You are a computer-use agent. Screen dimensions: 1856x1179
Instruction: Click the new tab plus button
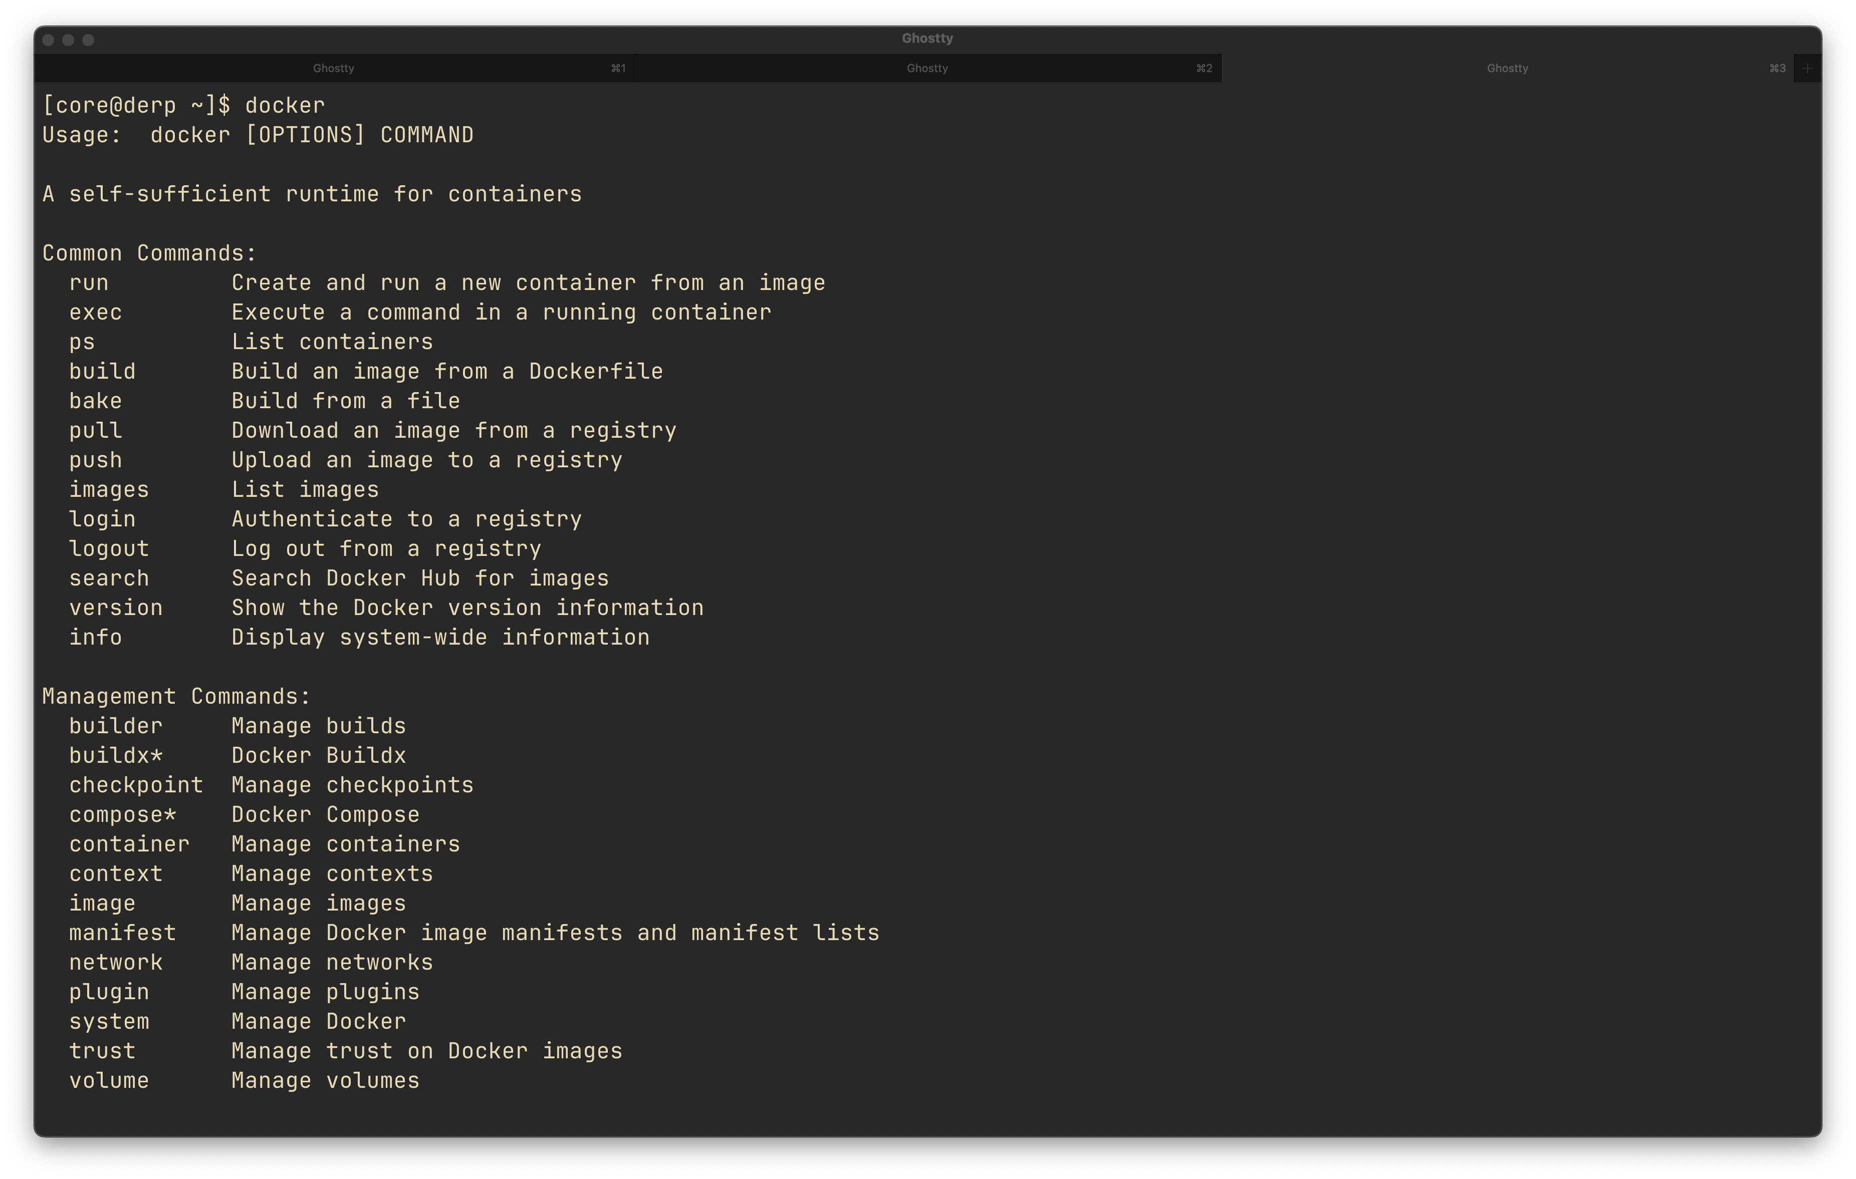pyautogui.click(x=1807, y=69)
